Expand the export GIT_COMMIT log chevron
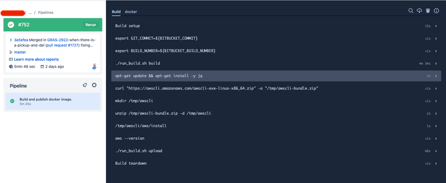 pyautogui.click(x=436, y=38)
